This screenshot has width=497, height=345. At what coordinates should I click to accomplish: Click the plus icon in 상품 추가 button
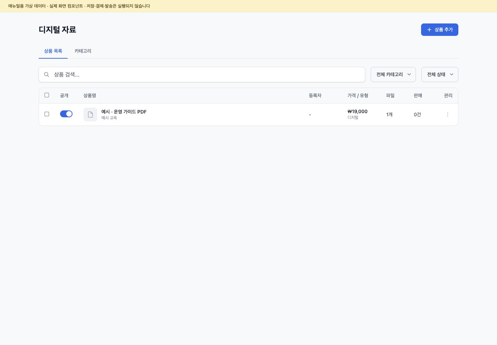pos(429,30)
